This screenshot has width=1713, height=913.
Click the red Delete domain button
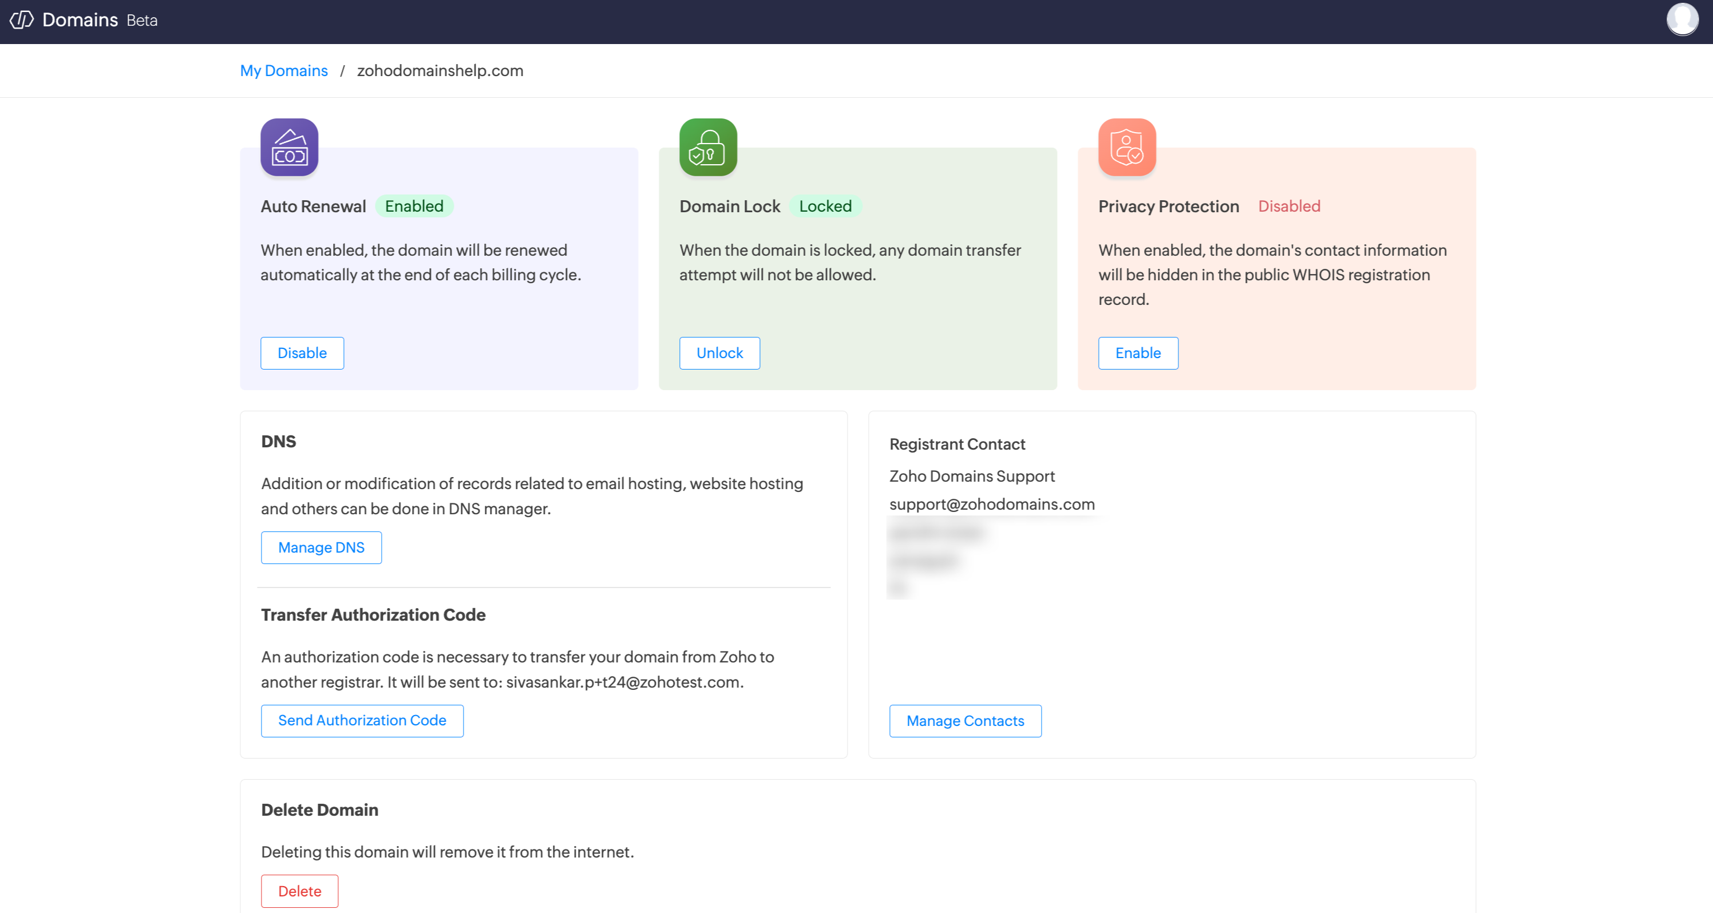coord(300,891)
